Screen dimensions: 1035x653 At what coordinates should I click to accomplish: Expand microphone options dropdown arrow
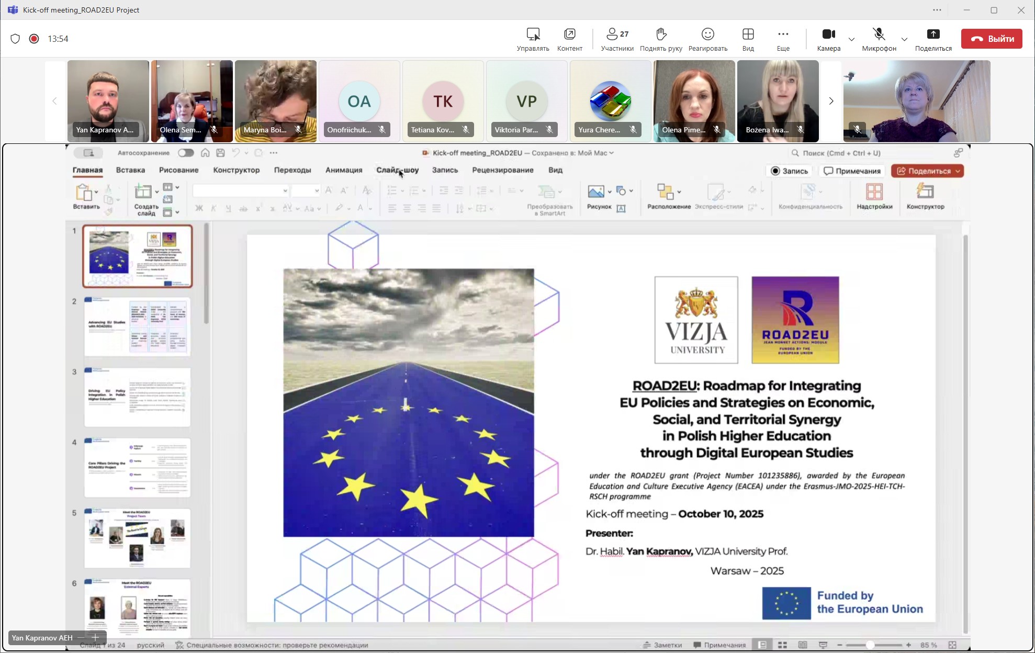click(x=904, y=39)
